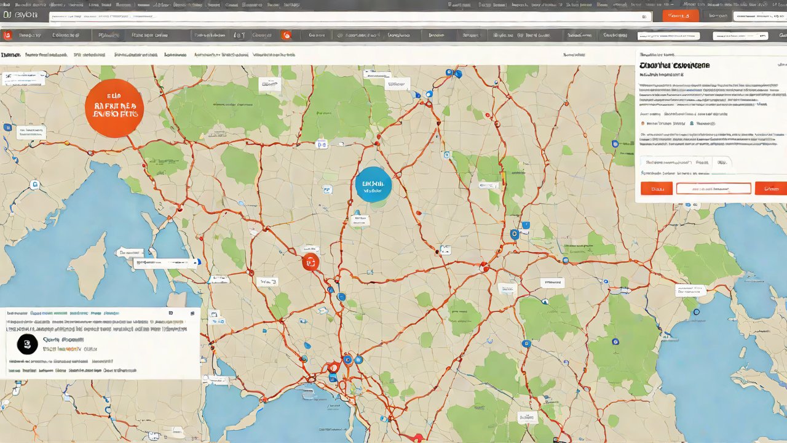Click the address bar field at top
787x443 pixels.
[x=349, y=17]
